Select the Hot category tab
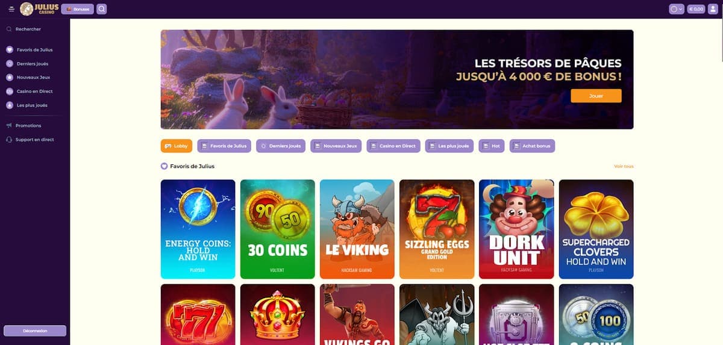Viewport: 723px width, 345px height. [492, 146]
